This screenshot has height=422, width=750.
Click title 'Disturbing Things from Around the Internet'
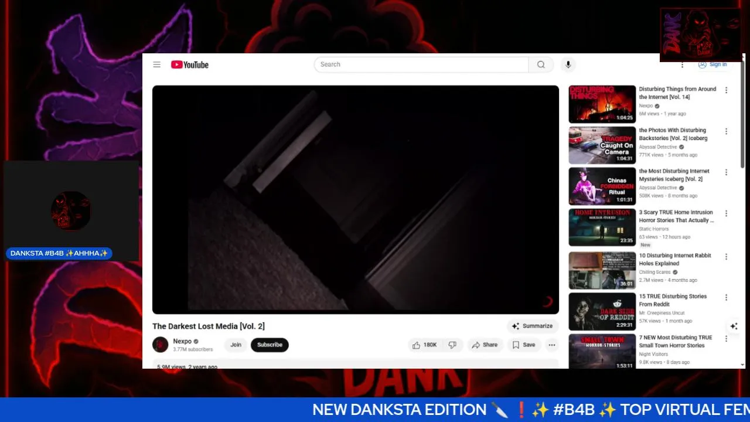[x=677, y=93]
